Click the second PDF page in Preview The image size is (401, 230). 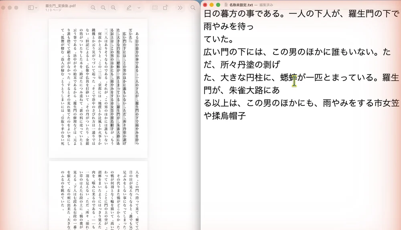coord(98,196)
